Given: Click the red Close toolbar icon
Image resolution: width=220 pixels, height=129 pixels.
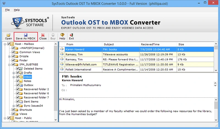Looking at the screenshot, I should pyautogui.click(x=43, y=35).
